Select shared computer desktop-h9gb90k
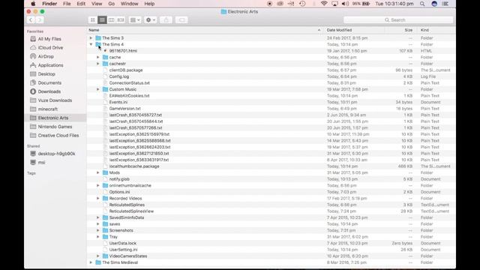The height and width of the screenshot is (270, 480). (x=56, y=154)
